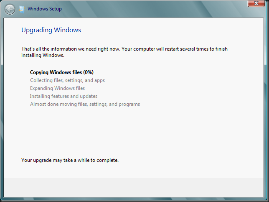Viewport: 269px width, 202px height.
Task: Select the Copying Windows files step
Action: click(62, 72)
